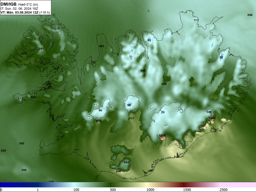
Task: Select the value 229 on the map
Action: (x=57, y=28)
